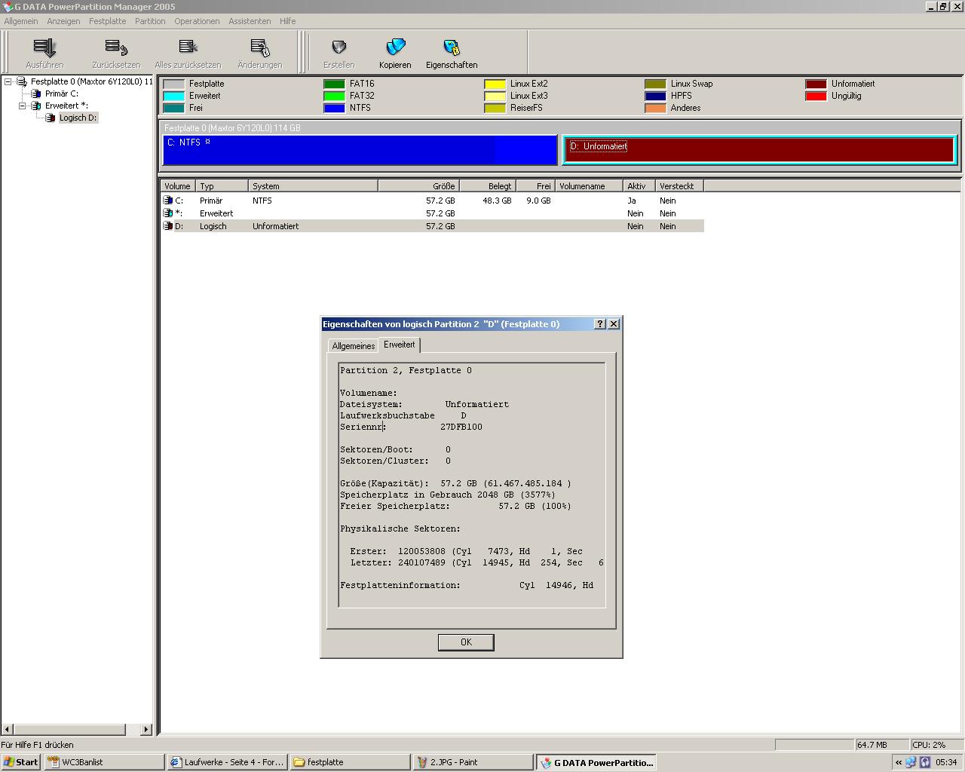Collapse the Festplatte 0 tree node

click(8, 81)
